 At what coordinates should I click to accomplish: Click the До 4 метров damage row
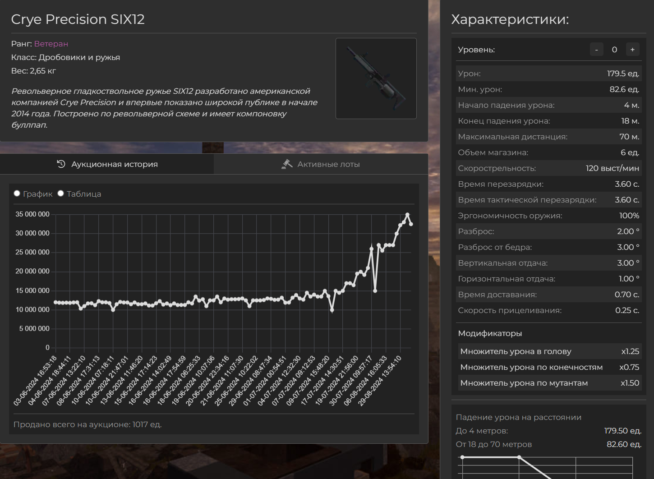[548, 431]
